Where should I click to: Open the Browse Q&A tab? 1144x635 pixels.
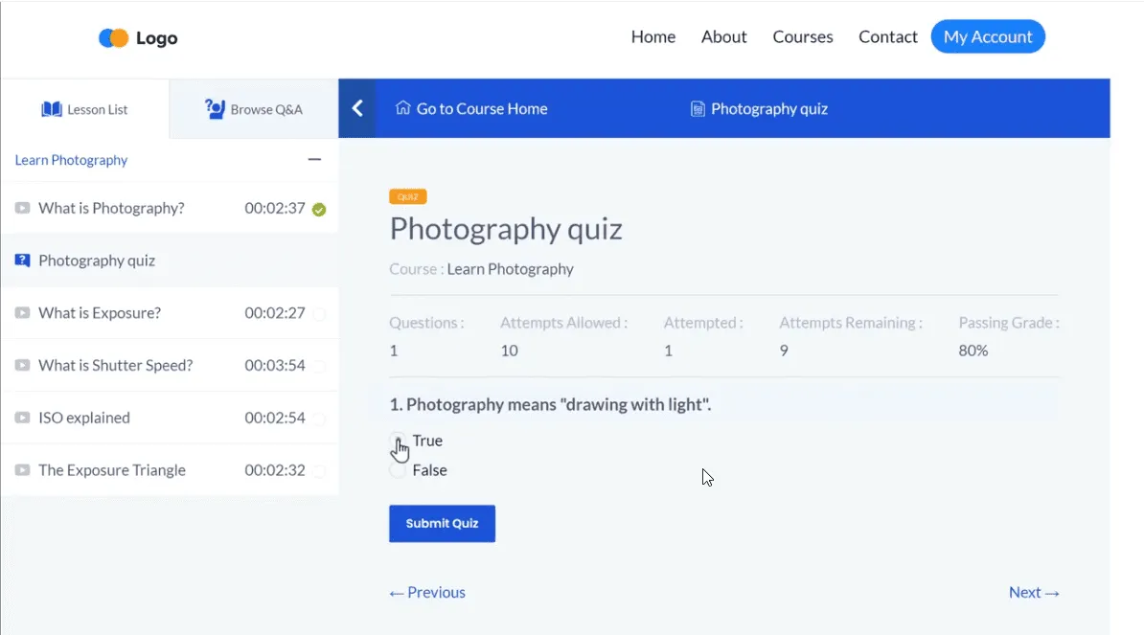(x=254, y=109)
